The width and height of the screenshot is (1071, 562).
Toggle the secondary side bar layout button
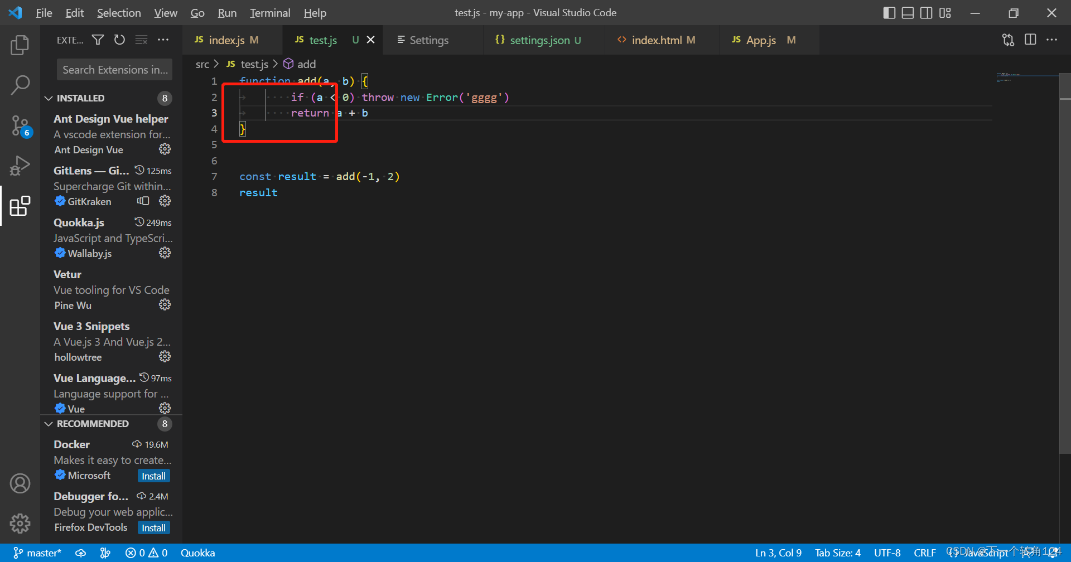coord(927,13)
